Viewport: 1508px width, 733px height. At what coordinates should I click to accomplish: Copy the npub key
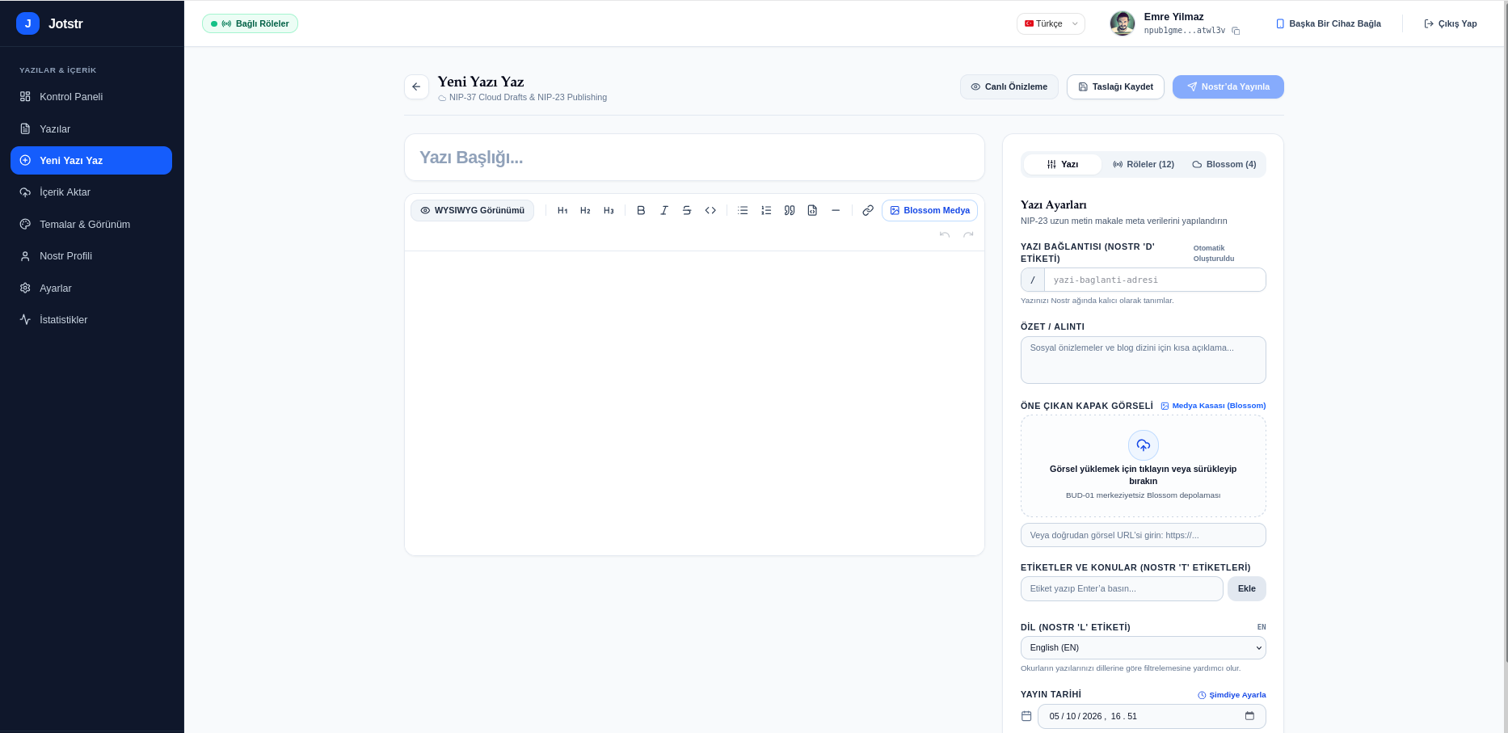click(1236, 31)
